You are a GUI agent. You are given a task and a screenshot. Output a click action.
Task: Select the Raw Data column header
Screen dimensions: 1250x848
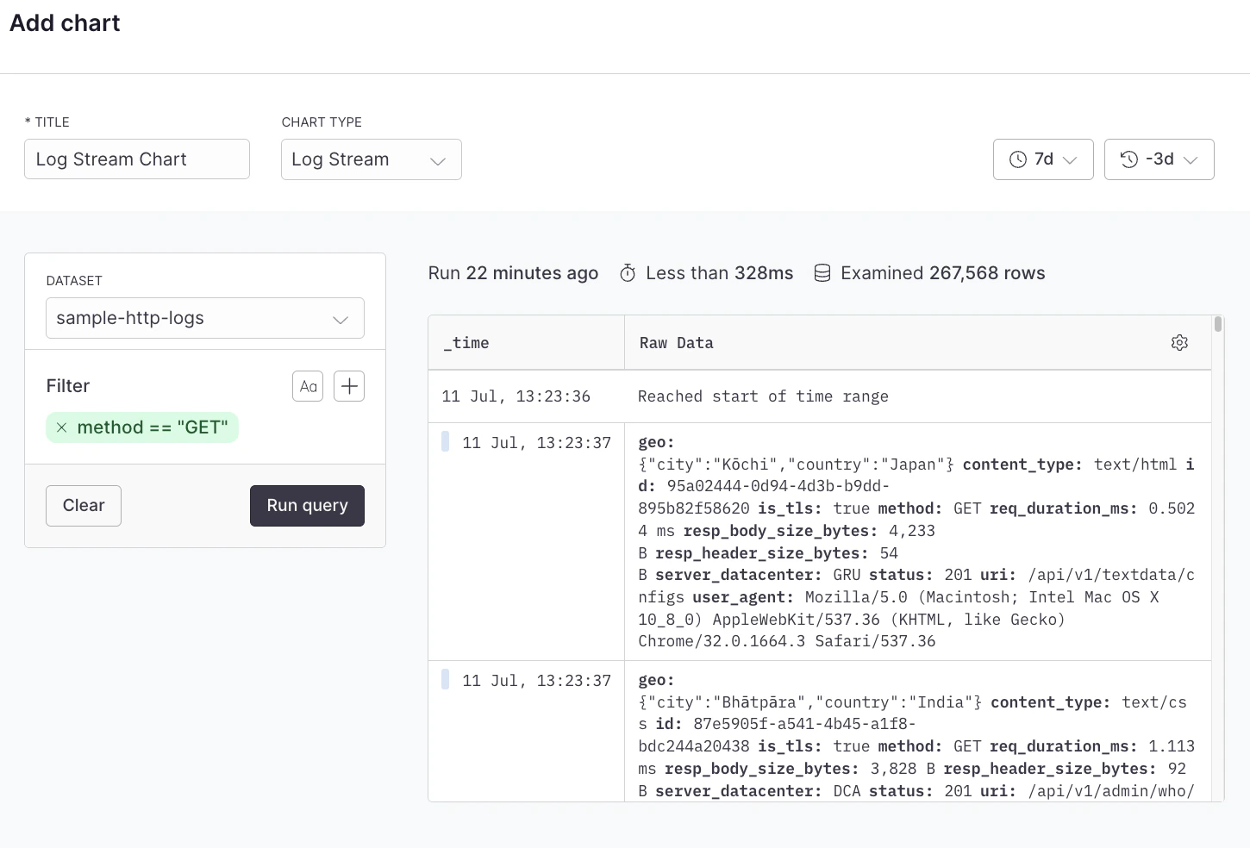click(676, 342)
